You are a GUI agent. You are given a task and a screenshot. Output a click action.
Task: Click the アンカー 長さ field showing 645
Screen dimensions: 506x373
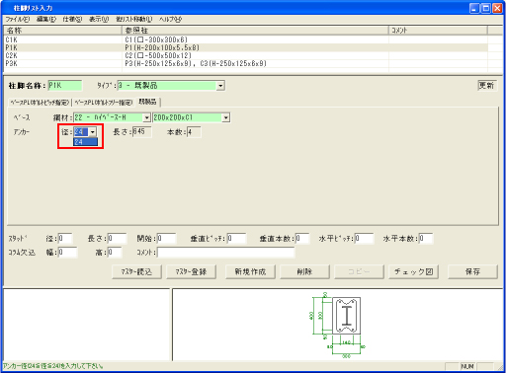point(142,132)
